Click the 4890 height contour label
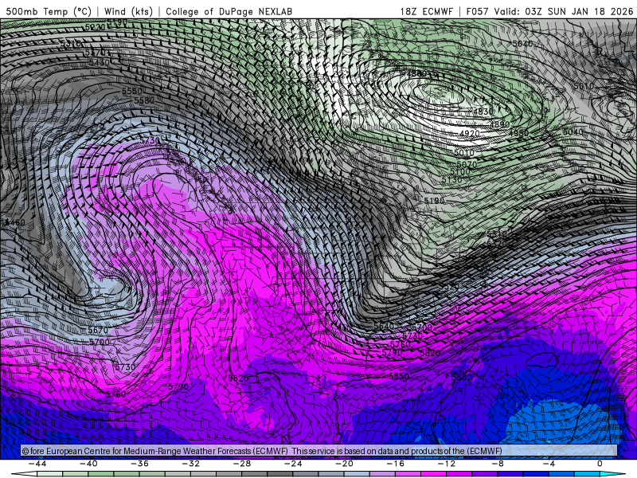 tap(500, 124)
